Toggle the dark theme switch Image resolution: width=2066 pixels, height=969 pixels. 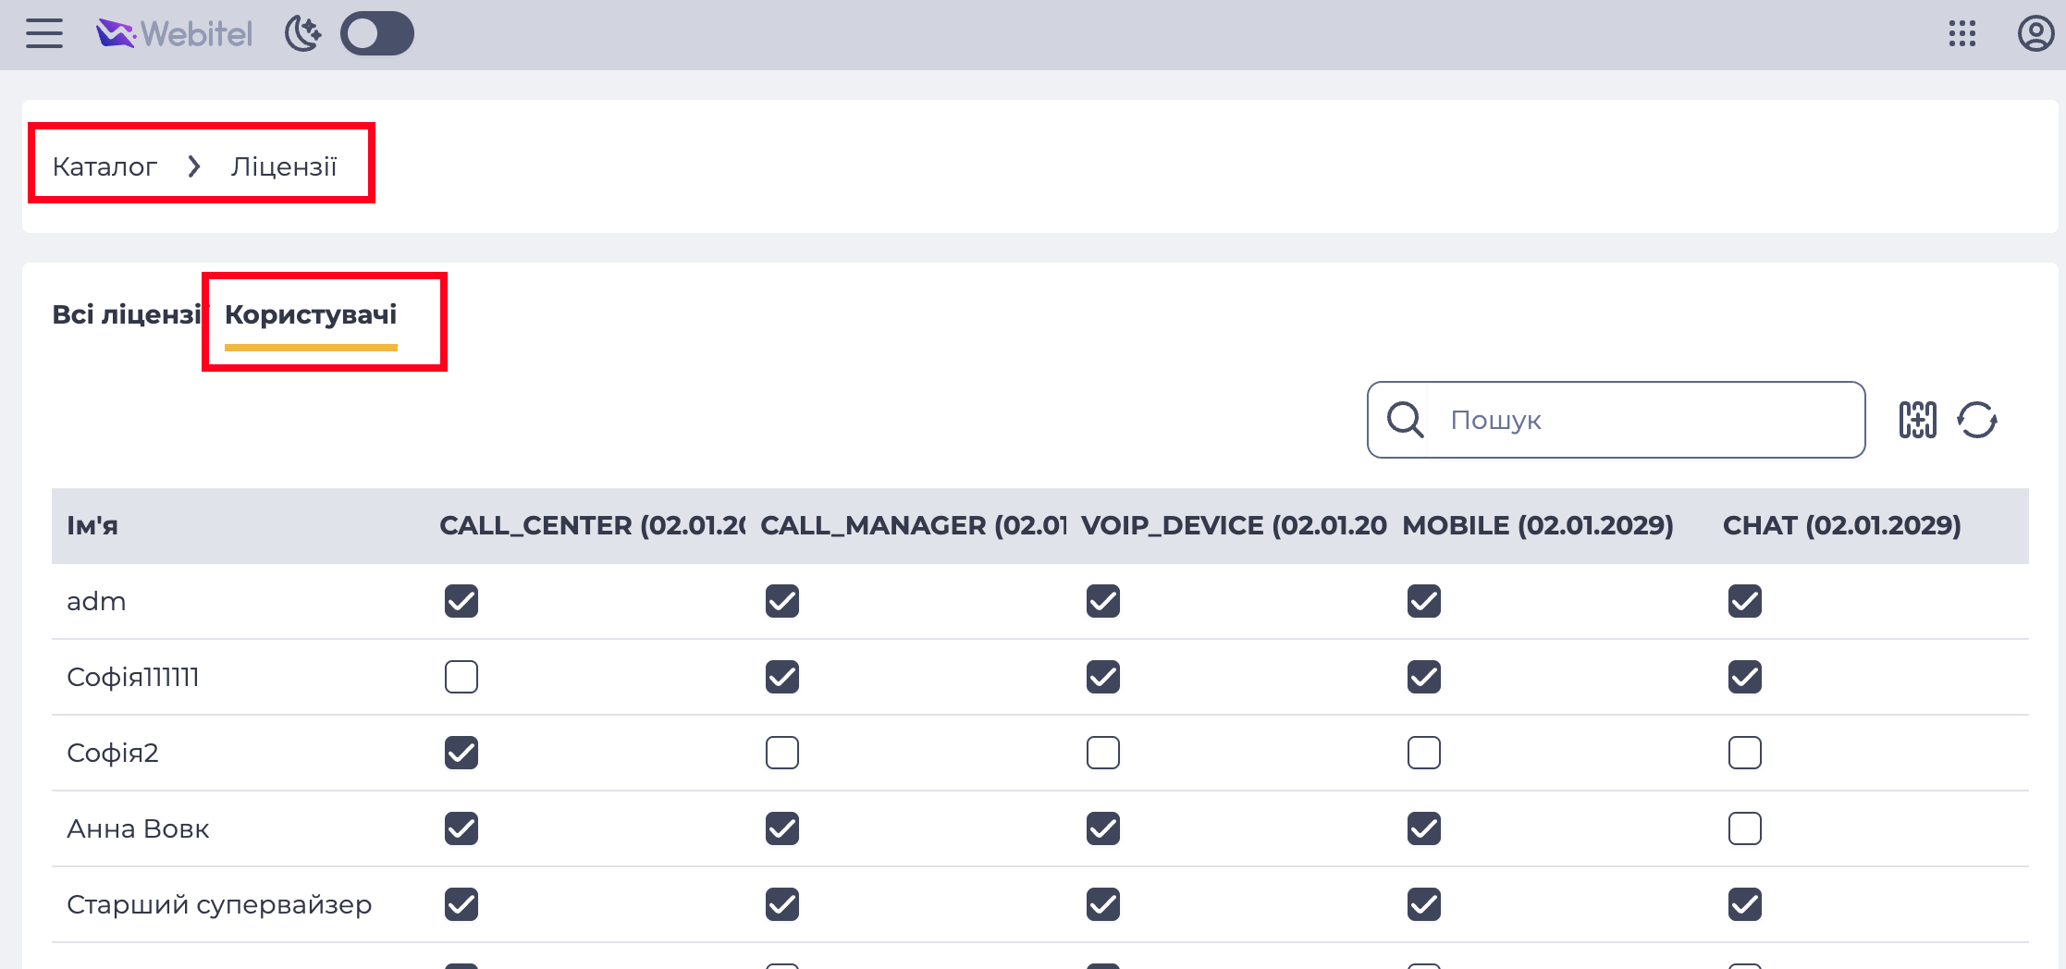pyautogui.click(x=376, y=33)
